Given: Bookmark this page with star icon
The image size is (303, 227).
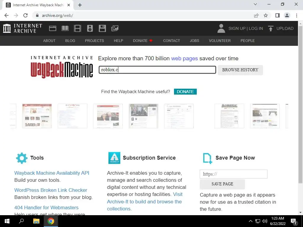Looking at the screenshot, I should click(x=266, y=15).
